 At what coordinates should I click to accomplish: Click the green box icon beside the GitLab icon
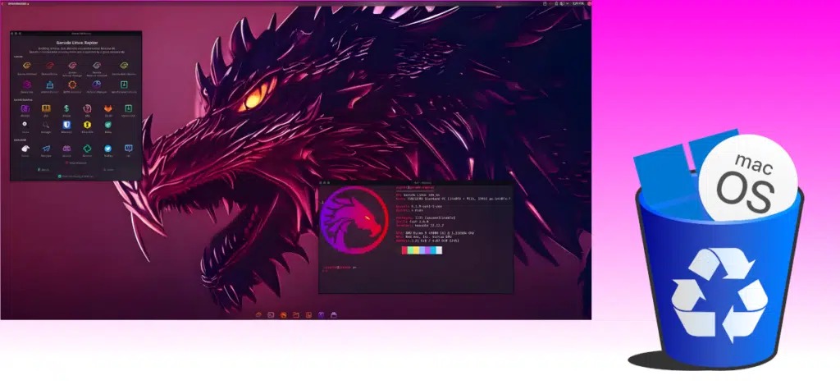128,108
